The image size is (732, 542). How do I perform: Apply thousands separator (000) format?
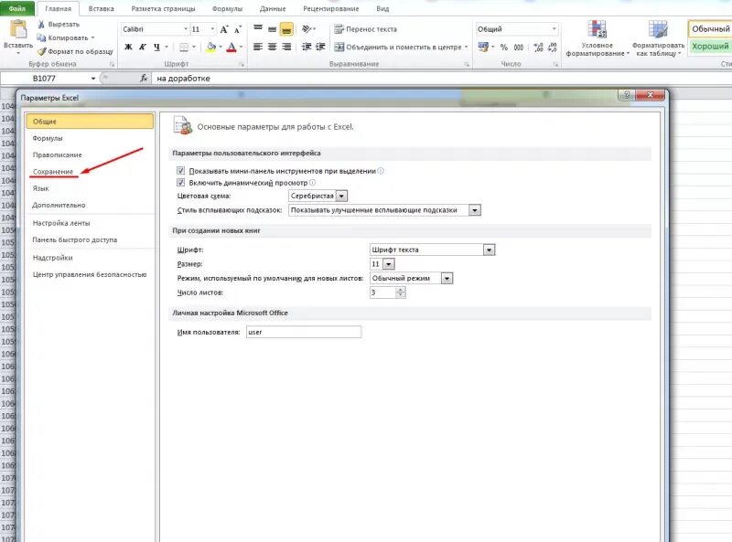tap(519, 48)
